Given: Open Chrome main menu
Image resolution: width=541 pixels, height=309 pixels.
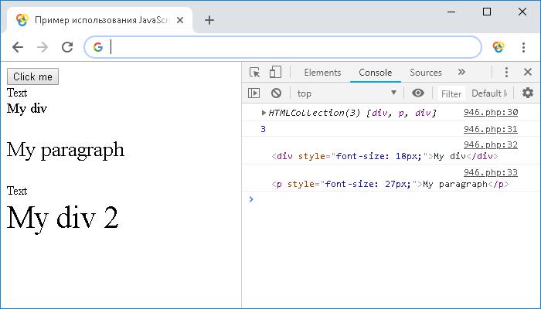Looking at the screenshot, I should [523, 47].
